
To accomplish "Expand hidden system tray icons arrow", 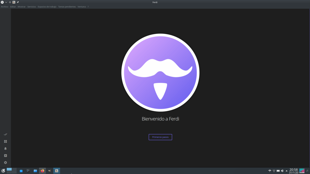I will [x=286, y=171].
